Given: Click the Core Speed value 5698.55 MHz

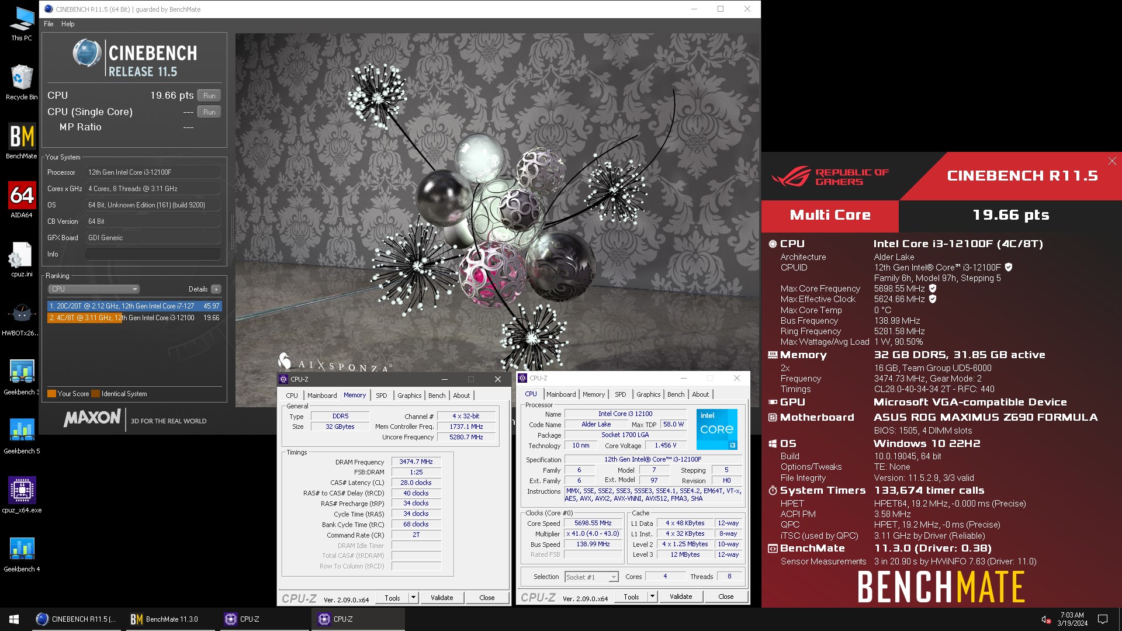Looking at the screenshot, I should click(x=593, y=523).
